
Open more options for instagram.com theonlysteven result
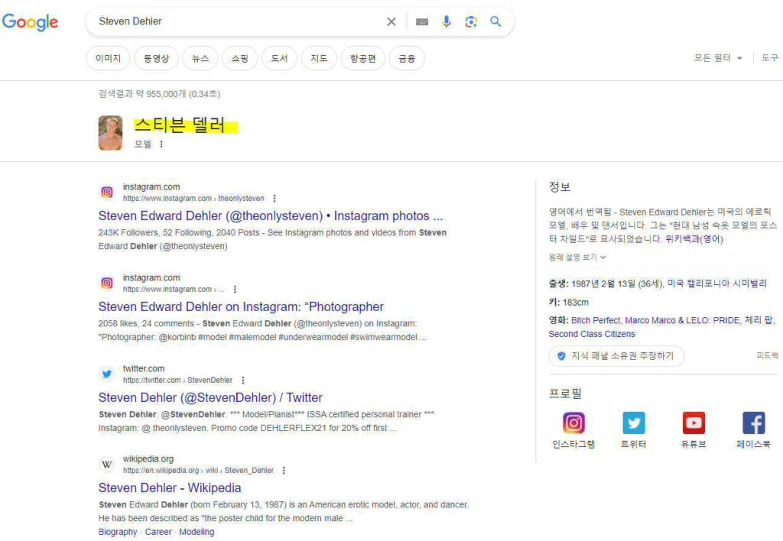(275, 198)
